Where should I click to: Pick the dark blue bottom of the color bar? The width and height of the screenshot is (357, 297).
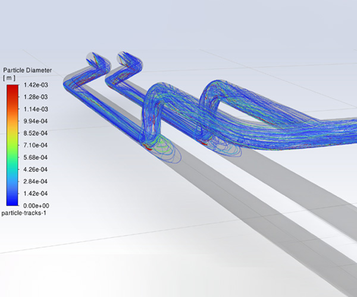point(12,199)
